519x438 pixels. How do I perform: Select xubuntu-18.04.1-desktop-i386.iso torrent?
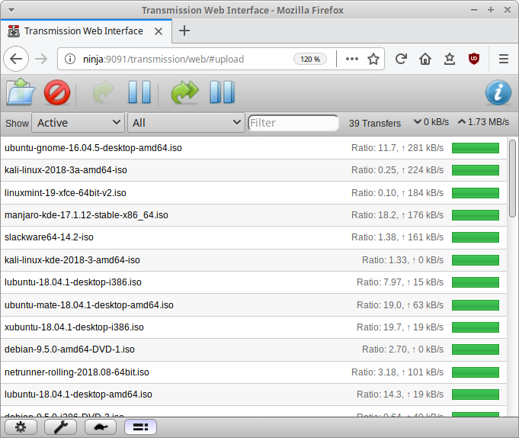pyautogui.click(x=254, y=327)
